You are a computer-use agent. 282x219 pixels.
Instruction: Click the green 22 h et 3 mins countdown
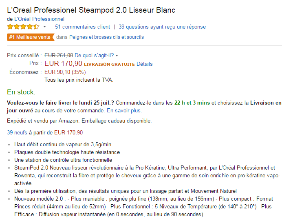(192, 102)
